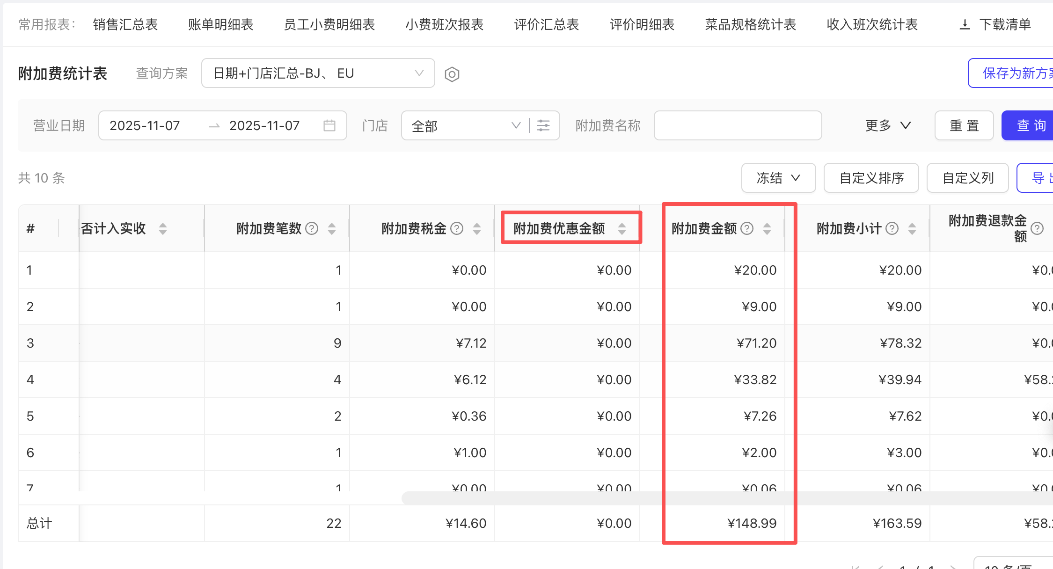1053x569 pixels.
Task: Click the 自定义列 button
Action: [x=967, y=178]
